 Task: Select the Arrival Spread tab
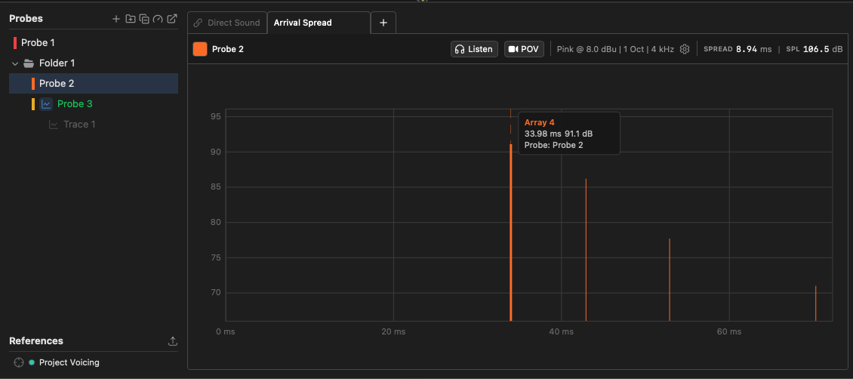coord(319,23)
